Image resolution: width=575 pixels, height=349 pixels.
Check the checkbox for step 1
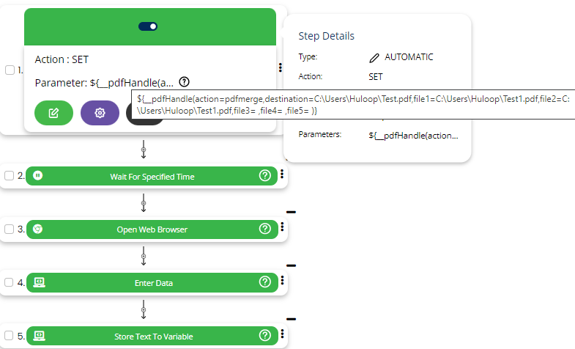[10, 70]
